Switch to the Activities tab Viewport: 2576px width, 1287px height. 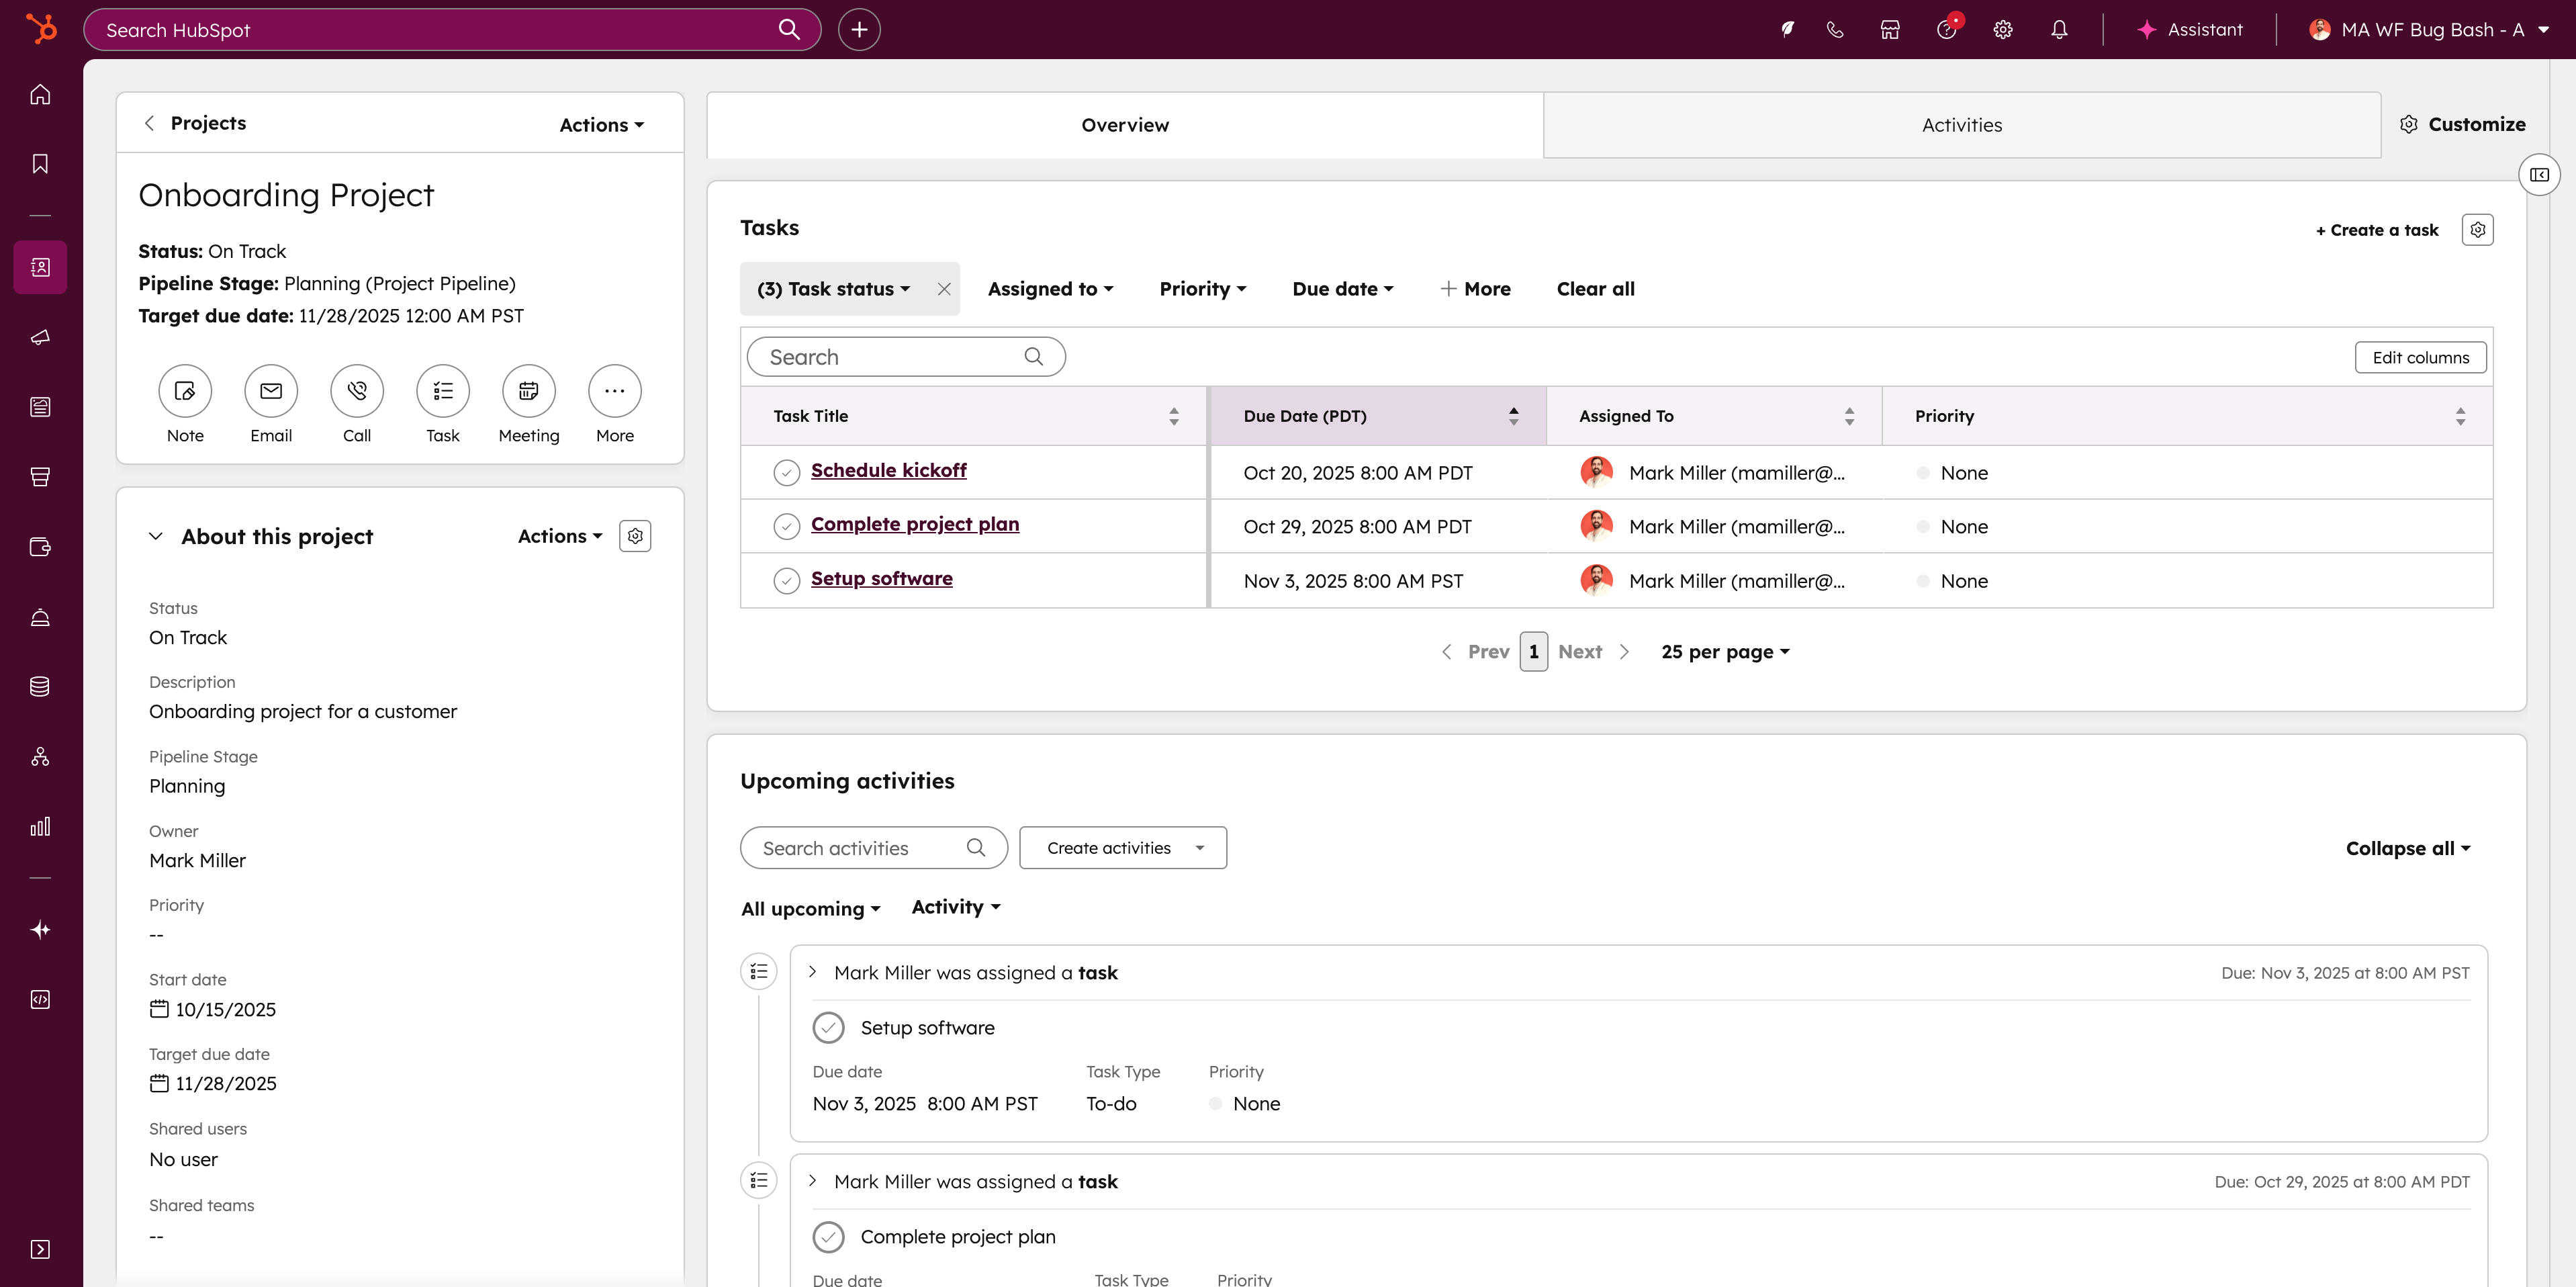pos(1961,125)
